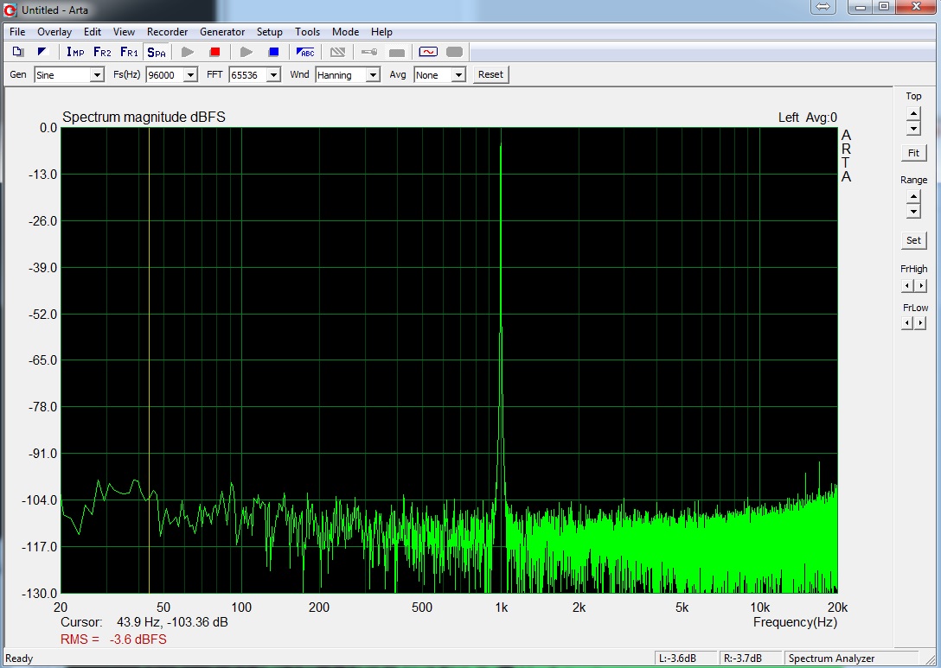Image resolution: width=941 pixels, height=668 pixels.
Task: Click the black-and-white contrast toolbar icon
Action: pos(42,52)
